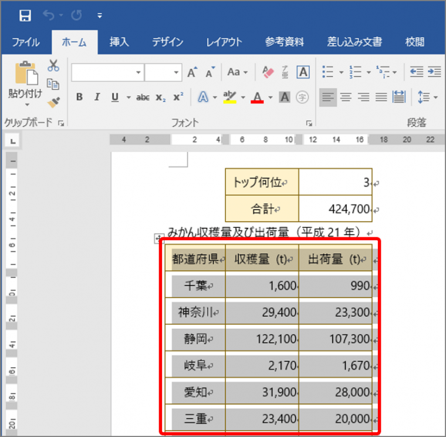Decrease font size with small A
This screenshot has height=437, width=446.
[211, 72]
